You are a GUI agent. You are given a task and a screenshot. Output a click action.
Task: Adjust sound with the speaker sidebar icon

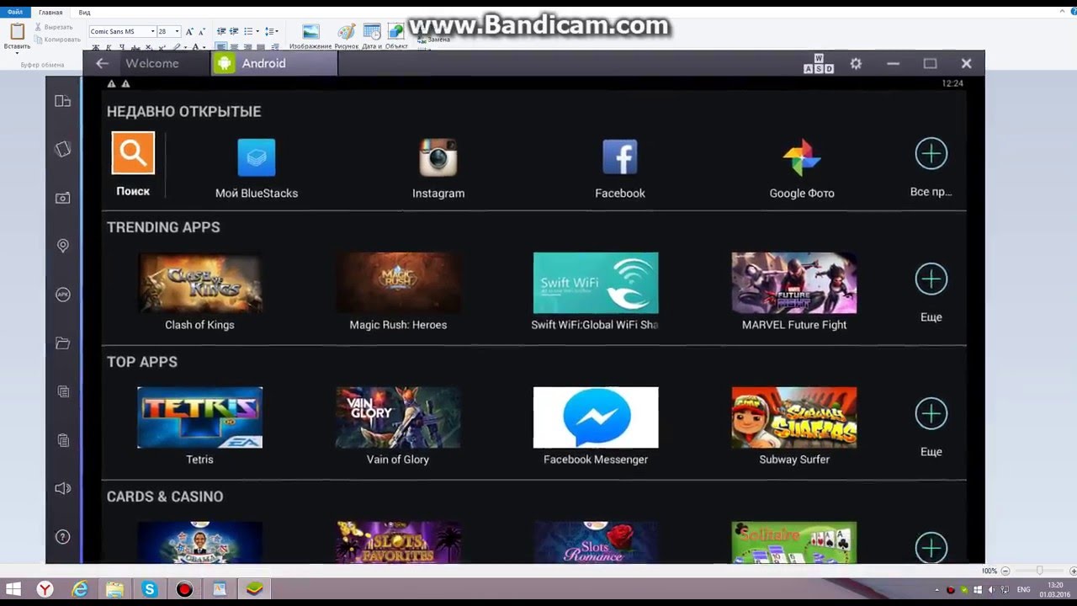(63, 488)
